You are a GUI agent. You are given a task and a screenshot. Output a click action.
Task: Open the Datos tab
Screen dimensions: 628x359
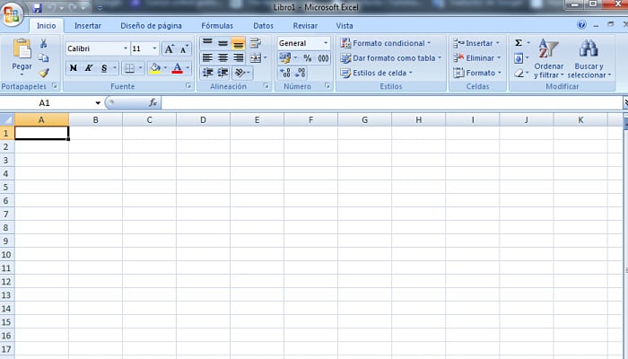pos(263,26)
